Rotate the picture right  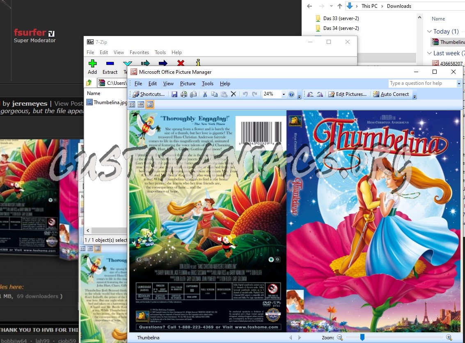(x=320, y=94)
